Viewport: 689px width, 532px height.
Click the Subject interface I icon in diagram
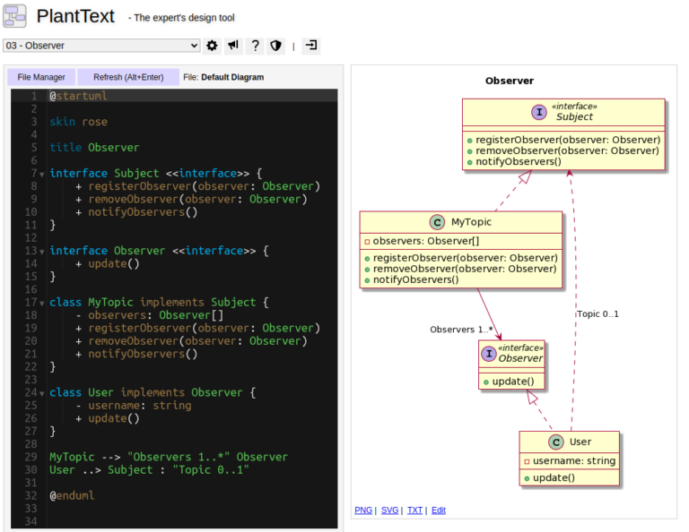[539, 112]
